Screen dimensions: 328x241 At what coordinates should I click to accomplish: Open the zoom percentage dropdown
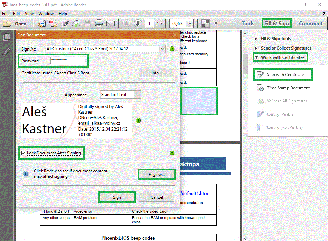pyautogui.click(x=190, y=24)
